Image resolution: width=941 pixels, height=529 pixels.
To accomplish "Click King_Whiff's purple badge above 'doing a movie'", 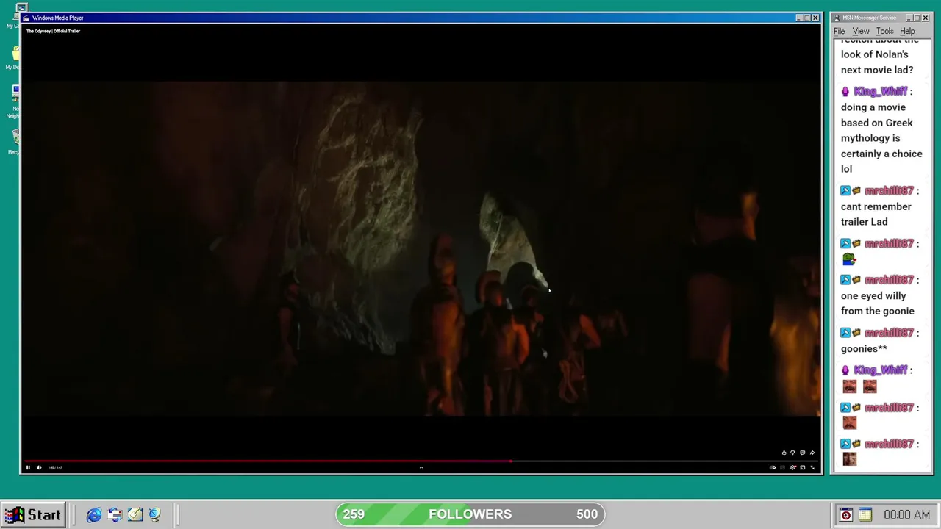I will (x=845, y=92).
